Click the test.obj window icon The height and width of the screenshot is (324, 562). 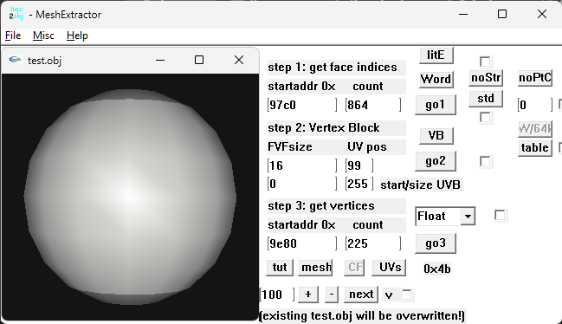click(x=15, y=60)
